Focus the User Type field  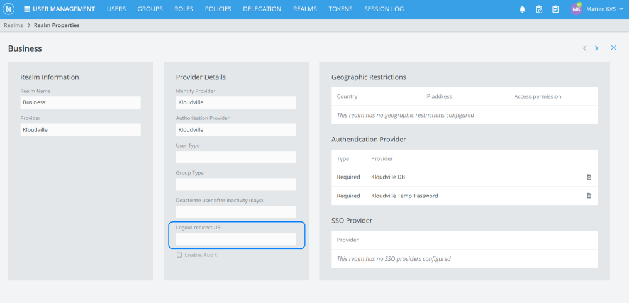click(236, 157)
